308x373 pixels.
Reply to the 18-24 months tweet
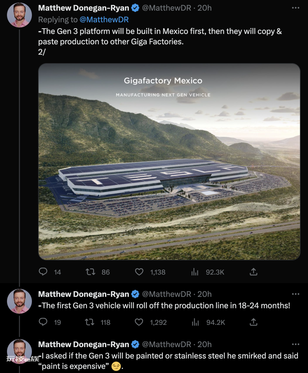43,322
